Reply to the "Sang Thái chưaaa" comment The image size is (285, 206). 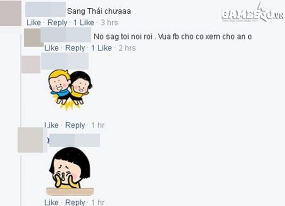click(57, 23)
